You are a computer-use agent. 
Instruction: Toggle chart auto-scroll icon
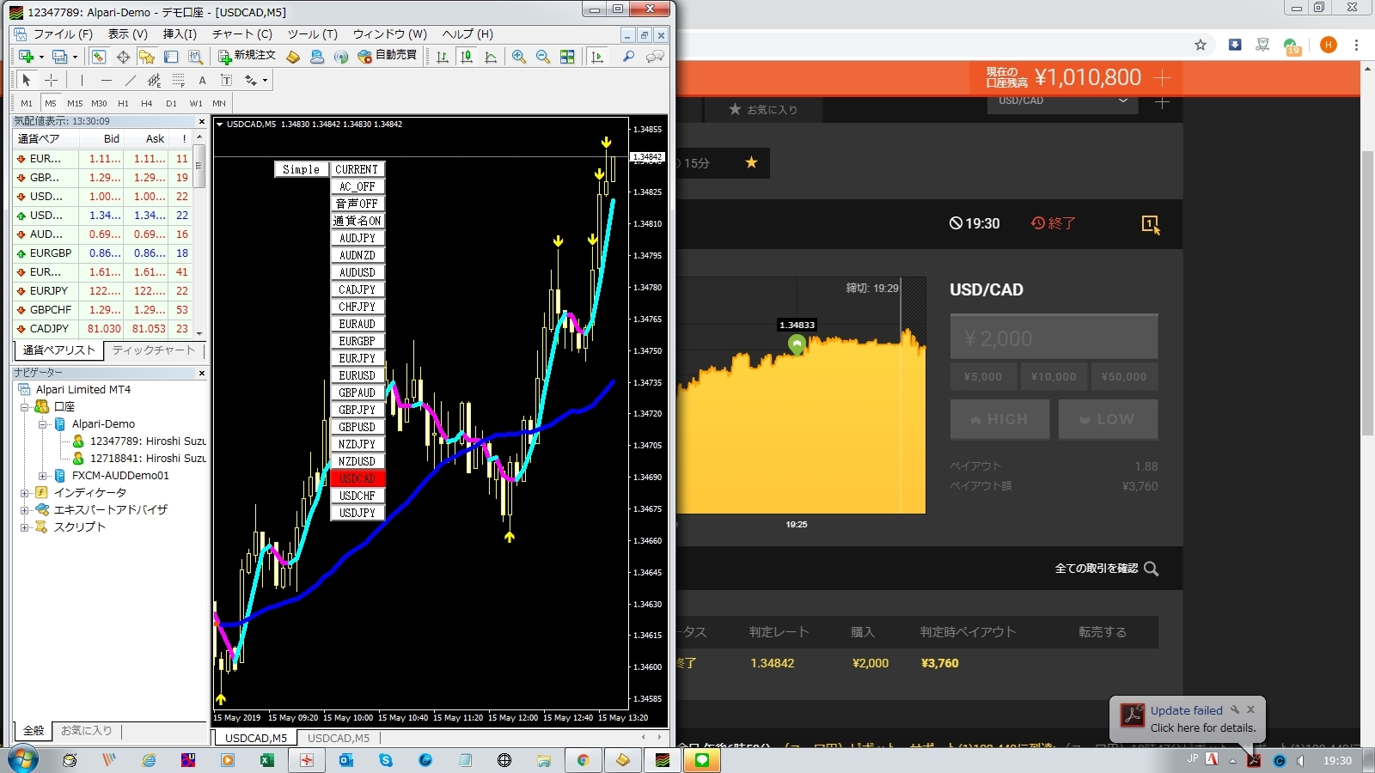coord(597,57)
